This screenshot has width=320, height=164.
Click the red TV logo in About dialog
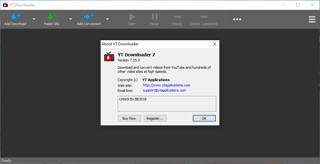tap(109, 57)
